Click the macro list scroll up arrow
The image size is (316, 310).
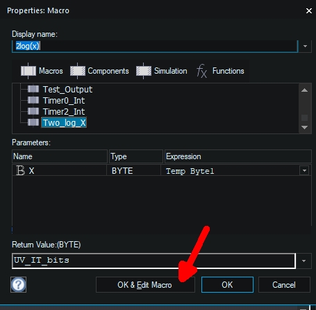tap(305, 90)
